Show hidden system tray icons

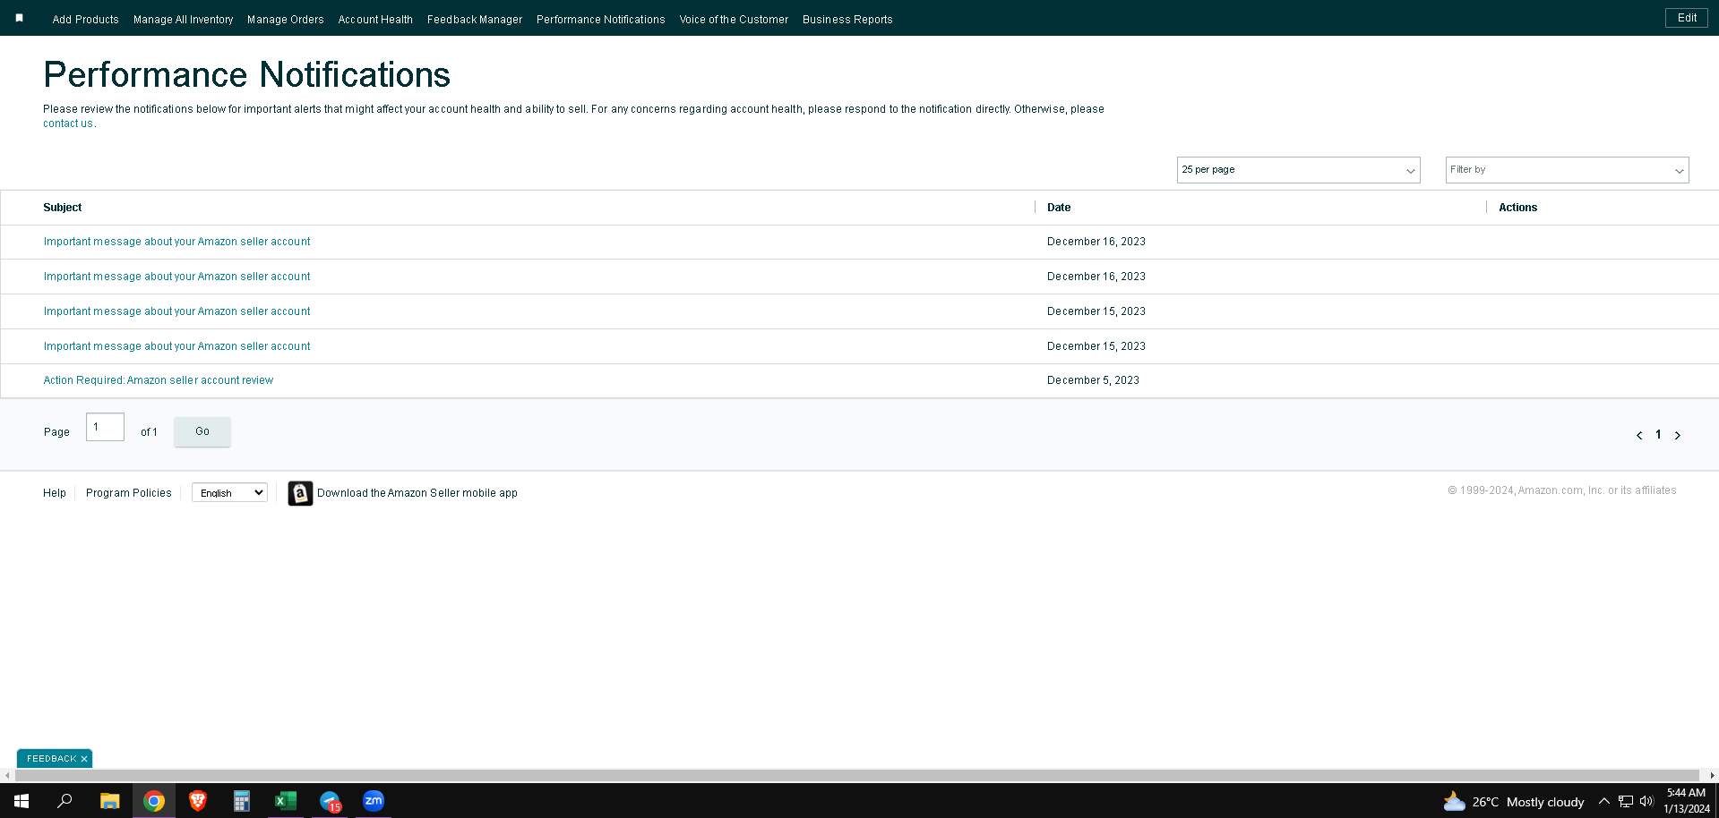click(1604, 801)
